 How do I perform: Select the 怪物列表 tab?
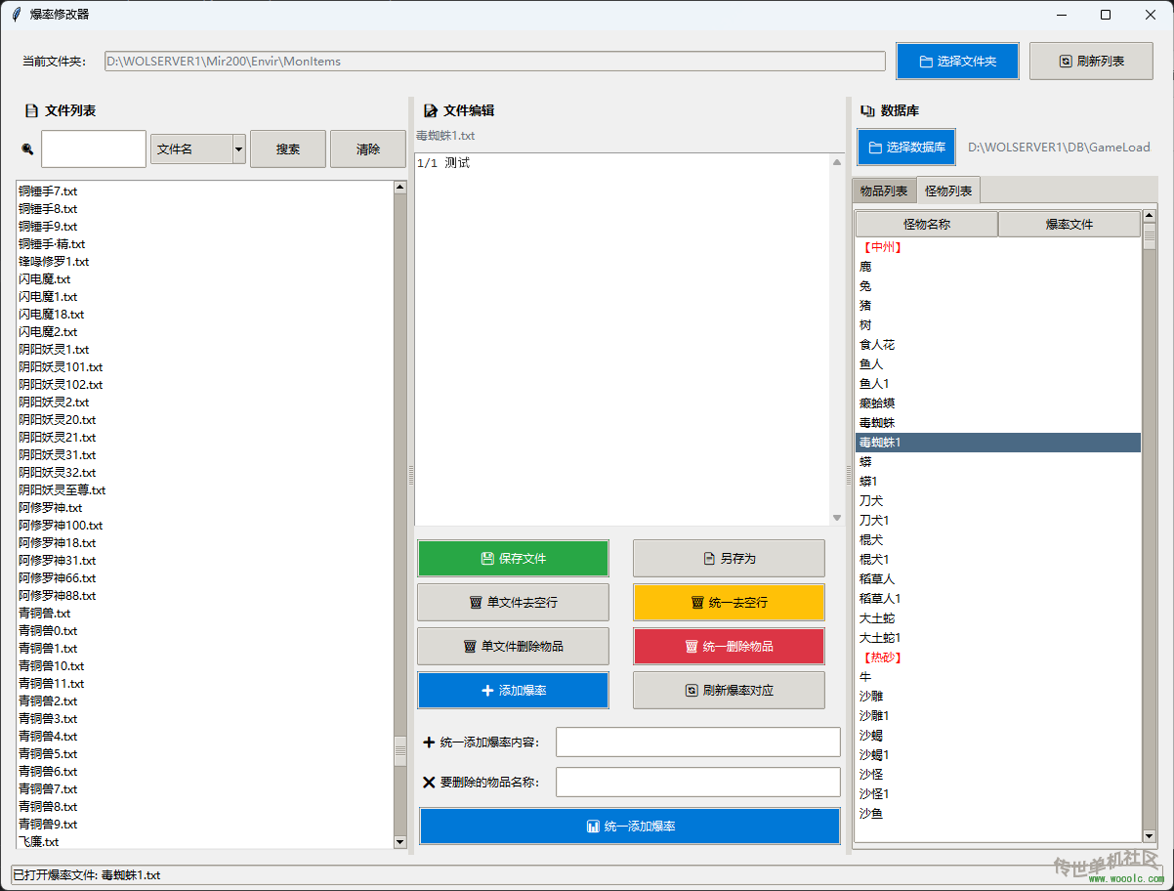click(948, 191)
